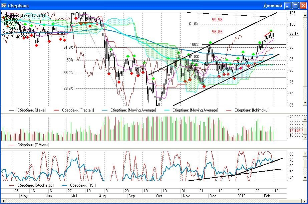Click the Sep month label on time axis
Viewport: 308px width, 204px height.
pyautogui.click(x=131, y=196)
